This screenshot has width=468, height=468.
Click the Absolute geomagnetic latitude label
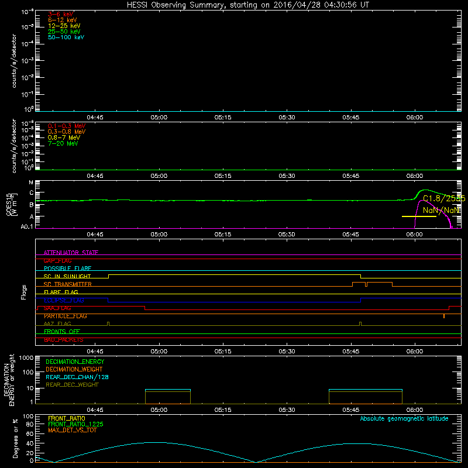click(404, 419)
